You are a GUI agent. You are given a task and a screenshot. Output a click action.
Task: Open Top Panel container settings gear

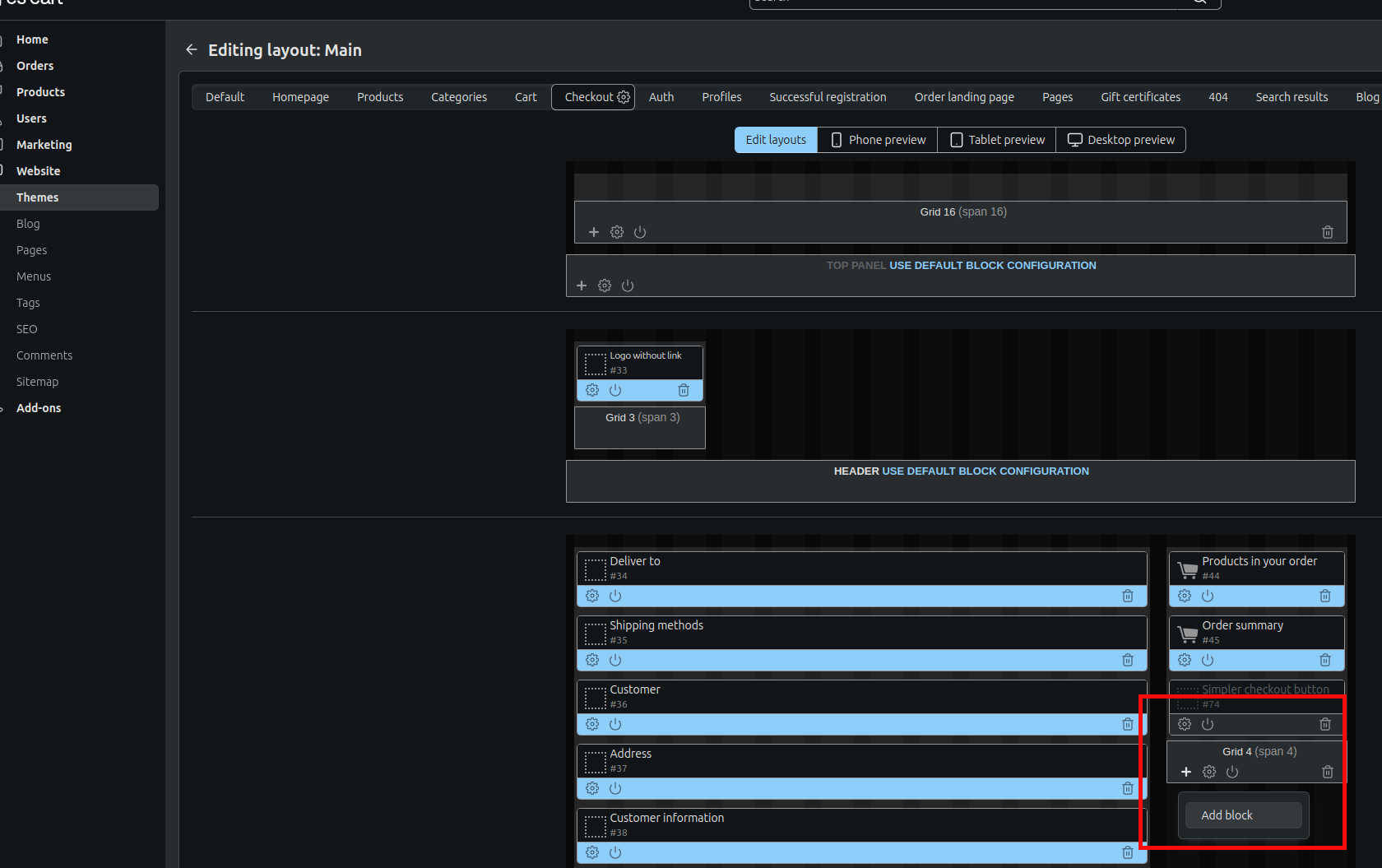click(x=605, y=285)
